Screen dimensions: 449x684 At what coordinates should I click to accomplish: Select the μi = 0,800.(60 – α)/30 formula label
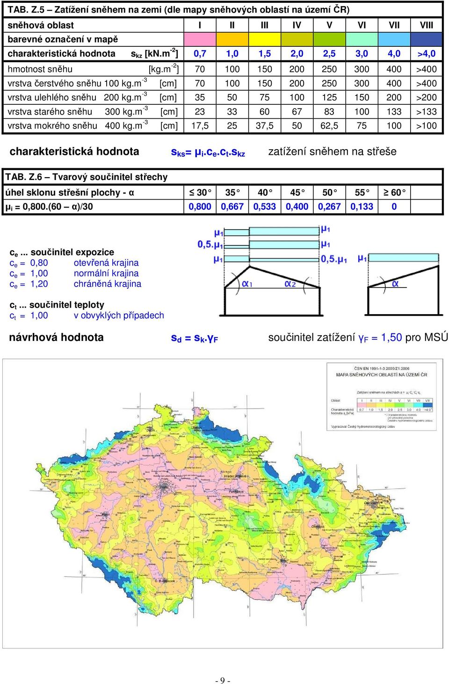click(x=49, y=207)
